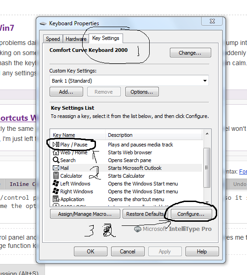The image size is (247, 275).
Task: Click the list scrollbar up arrow
Action: tap(207, 134)
